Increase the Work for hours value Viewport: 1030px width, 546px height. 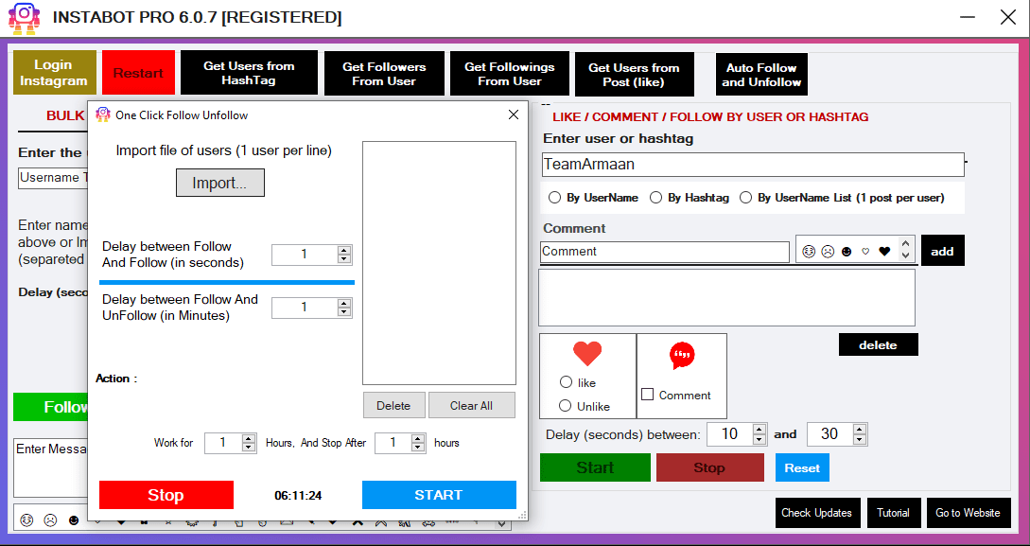pyautogui.click(x=249, y=439)
